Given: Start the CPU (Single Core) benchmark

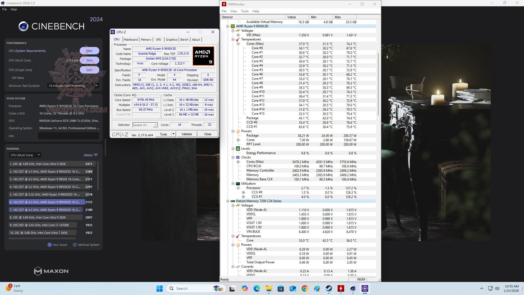Looking at the screenshot, I should tap(89, 70).
